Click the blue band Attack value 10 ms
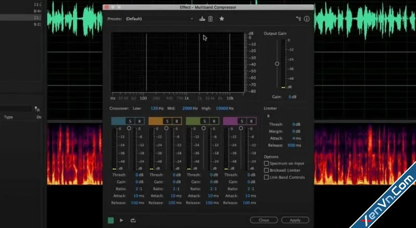Viewport: 416px width, 228px height. (138, 196)
